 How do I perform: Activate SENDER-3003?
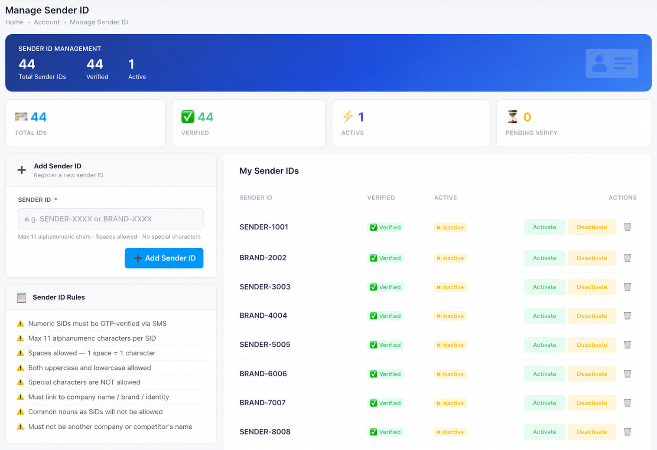(x=544, y=287)
